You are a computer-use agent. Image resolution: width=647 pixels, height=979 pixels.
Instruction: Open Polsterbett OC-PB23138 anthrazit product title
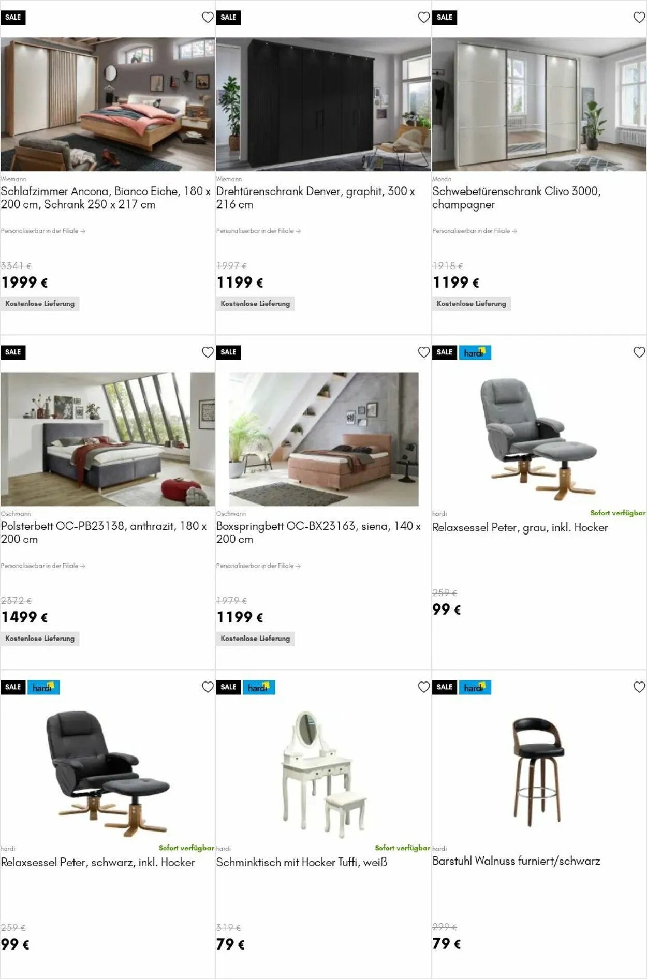point(104,532)
